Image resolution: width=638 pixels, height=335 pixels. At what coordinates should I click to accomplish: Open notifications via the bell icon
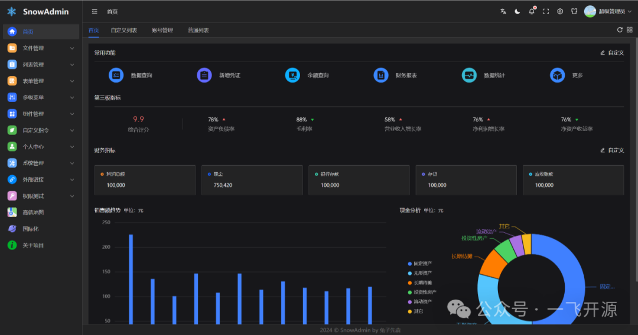coord(532,11)
